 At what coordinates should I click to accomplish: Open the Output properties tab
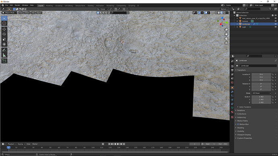pos(232,70)
